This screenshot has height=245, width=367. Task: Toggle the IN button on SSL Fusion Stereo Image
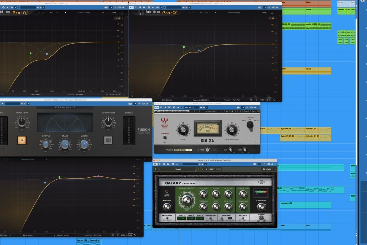tap(22, 140)
